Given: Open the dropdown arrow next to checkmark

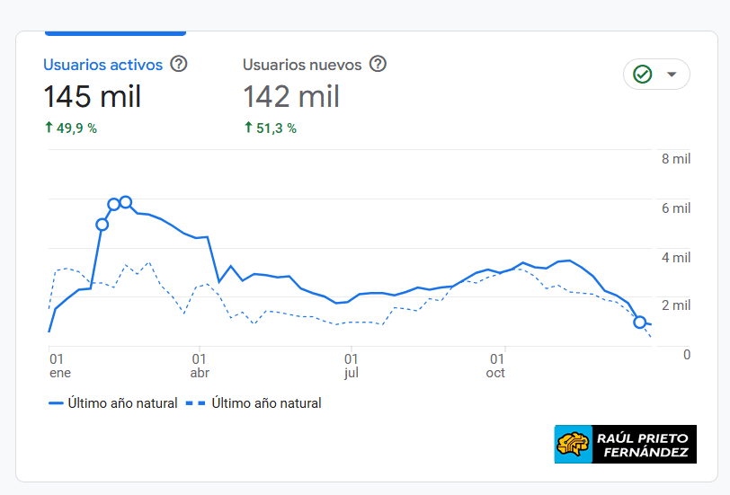Looking at the screenshot, I should click(x=672, y=75).
